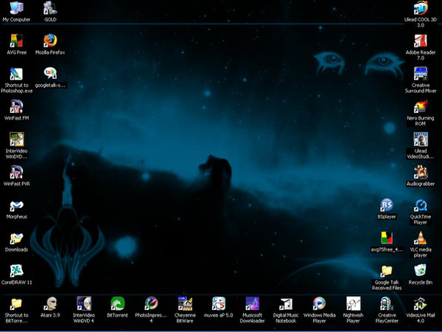This screenshot has width=442, height=332.
Task: Click the Adobe Reader 7.0 icon
Action: [x=421, y=41]
